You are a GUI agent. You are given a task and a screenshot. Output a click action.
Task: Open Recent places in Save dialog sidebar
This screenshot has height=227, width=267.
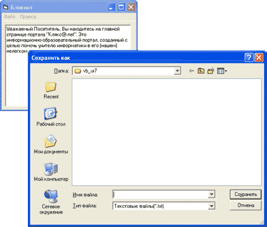click(51, 90)
